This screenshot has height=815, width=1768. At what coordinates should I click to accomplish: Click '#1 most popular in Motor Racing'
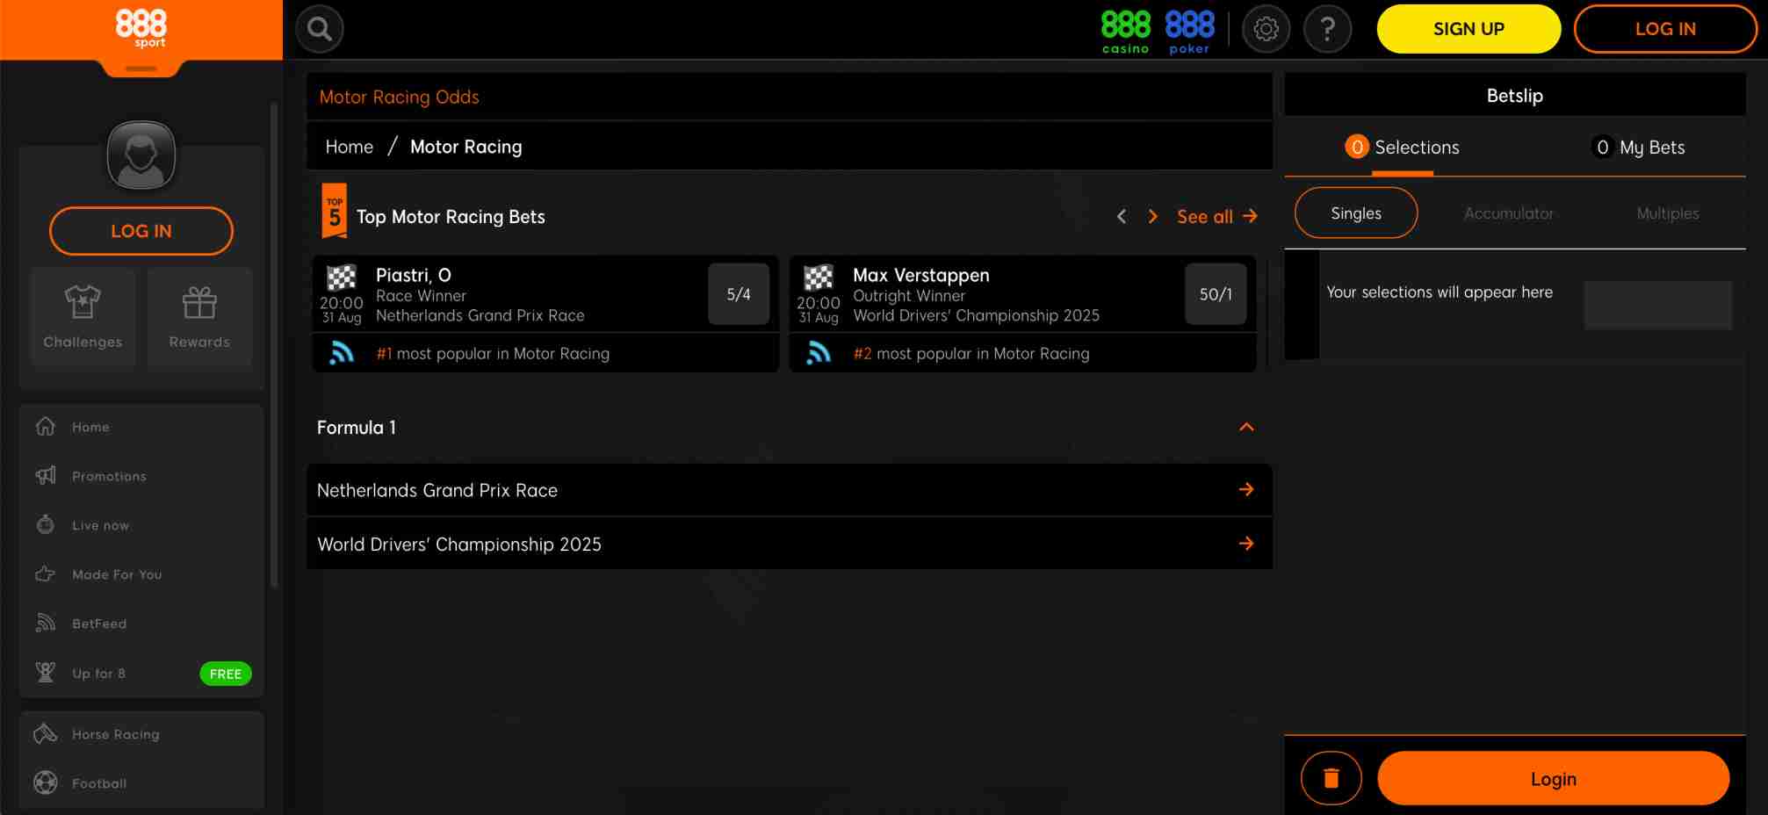click(x=493, y=353)
